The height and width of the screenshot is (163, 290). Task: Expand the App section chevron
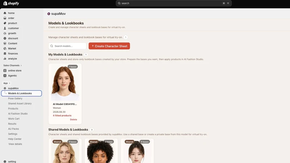9,83
